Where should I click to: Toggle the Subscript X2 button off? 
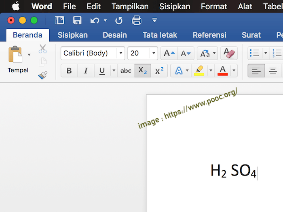point(143,71)
